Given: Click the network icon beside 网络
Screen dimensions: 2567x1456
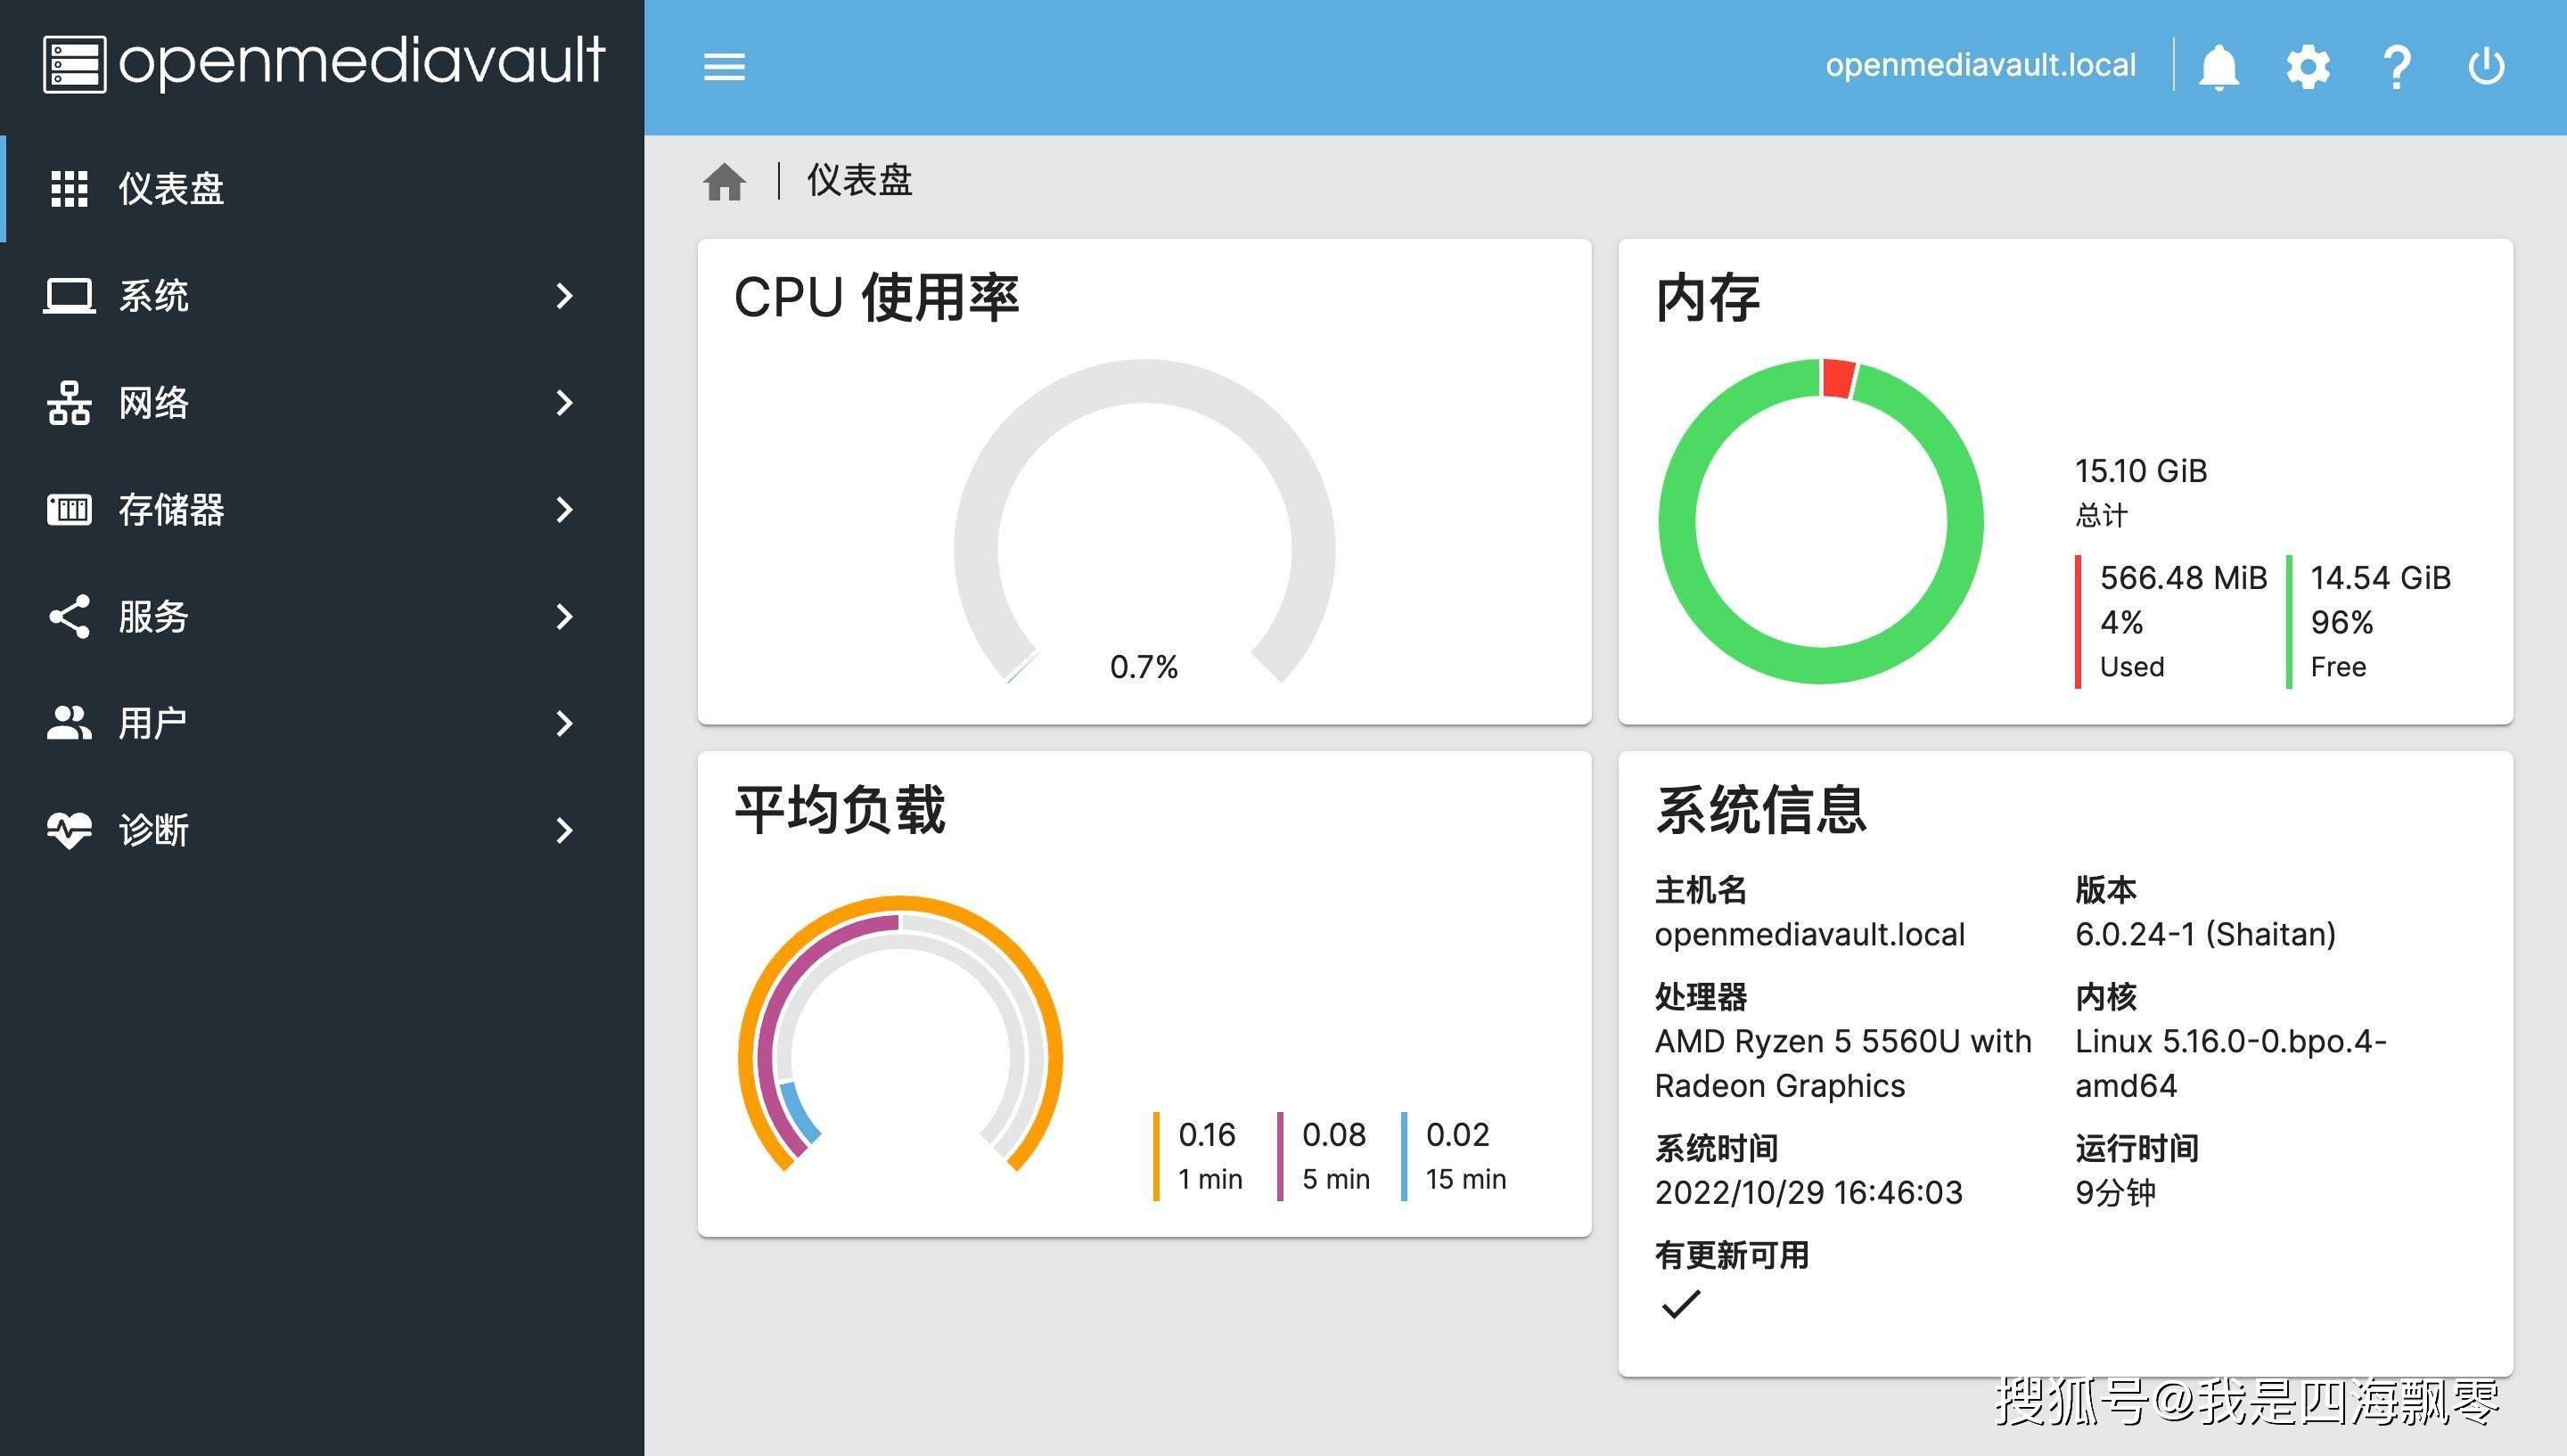Looking at the screenshot, I should click(69, 403).
